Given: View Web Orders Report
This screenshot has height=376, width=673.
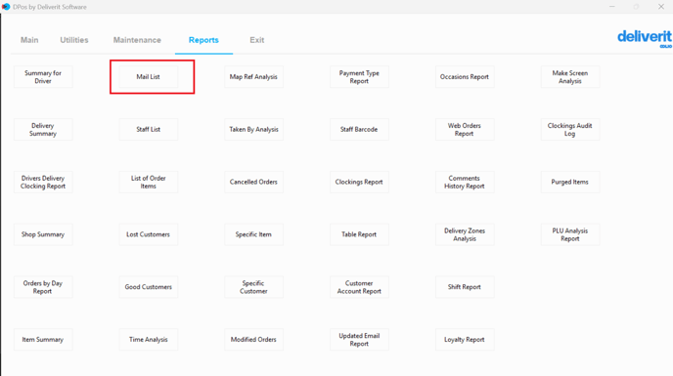Looking at the screenshot, I should point(465,130).
